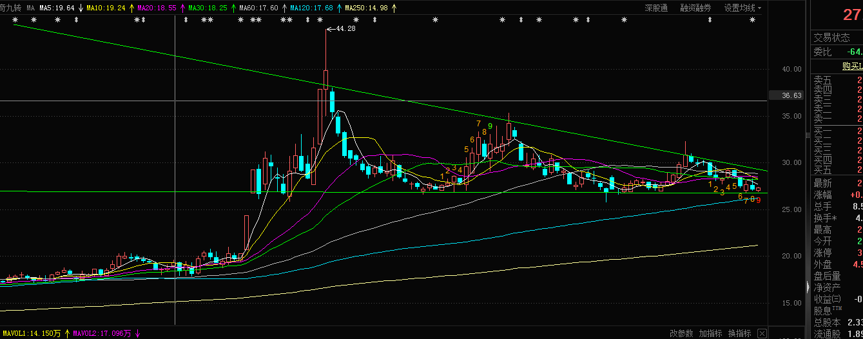Click the MAVOL1:14.150万 volume label

(x=30, y=334)
